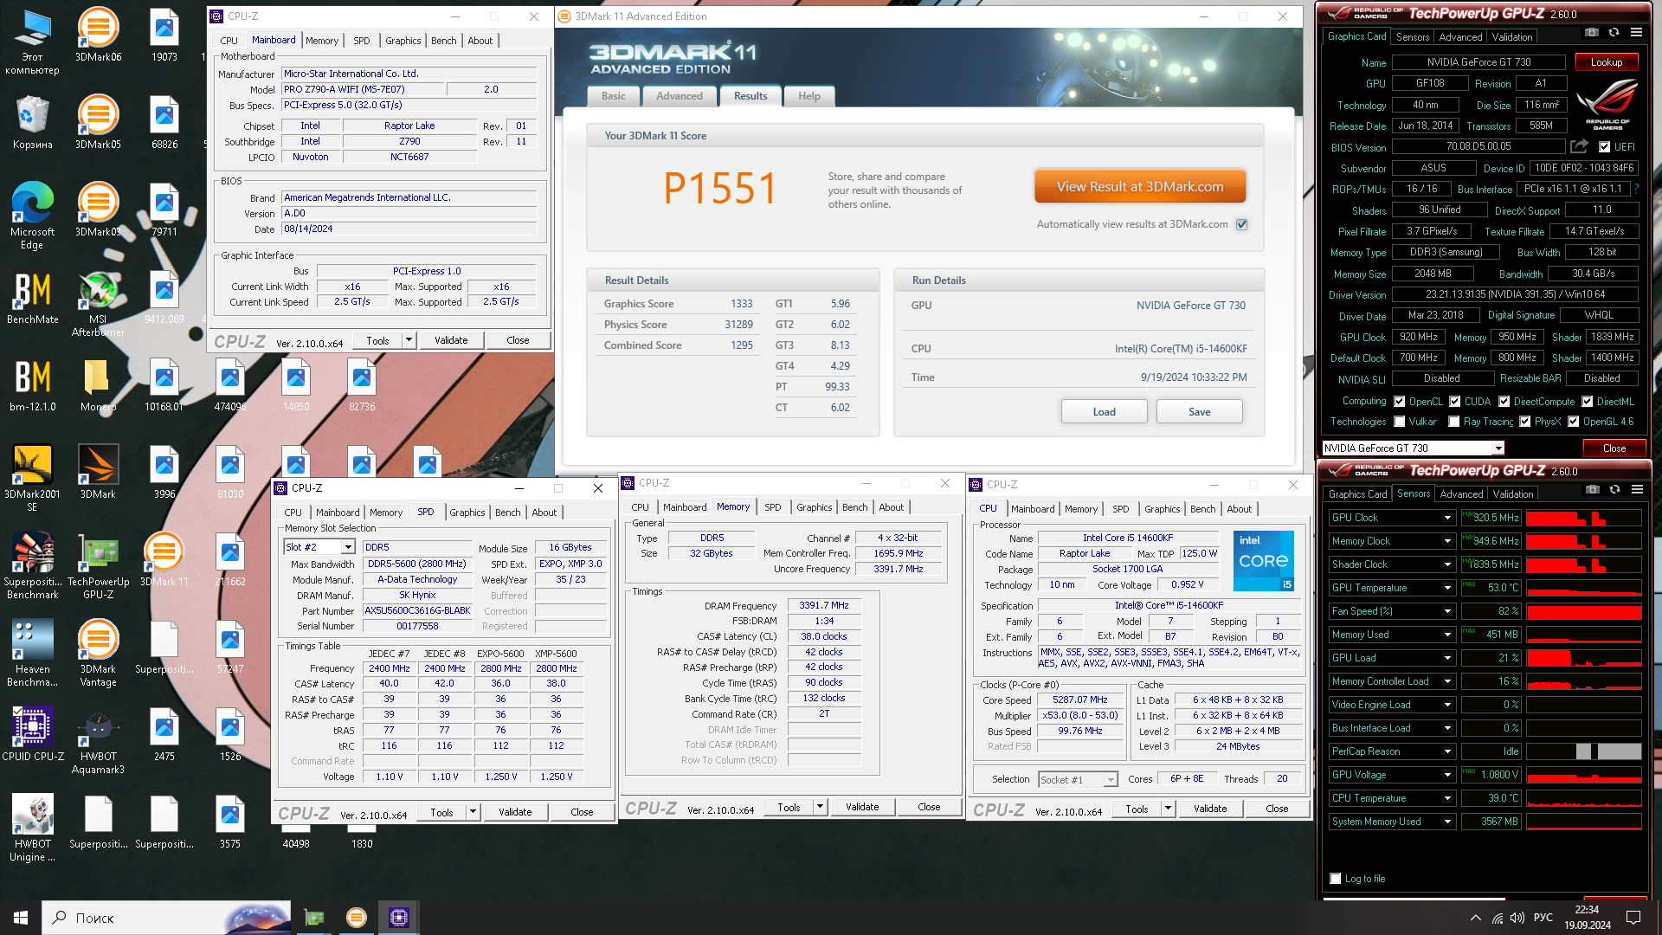Viewport: 1662px width, 935px height.
Task: Open Этот компьютер desktop icon
Action: (32, 41)
